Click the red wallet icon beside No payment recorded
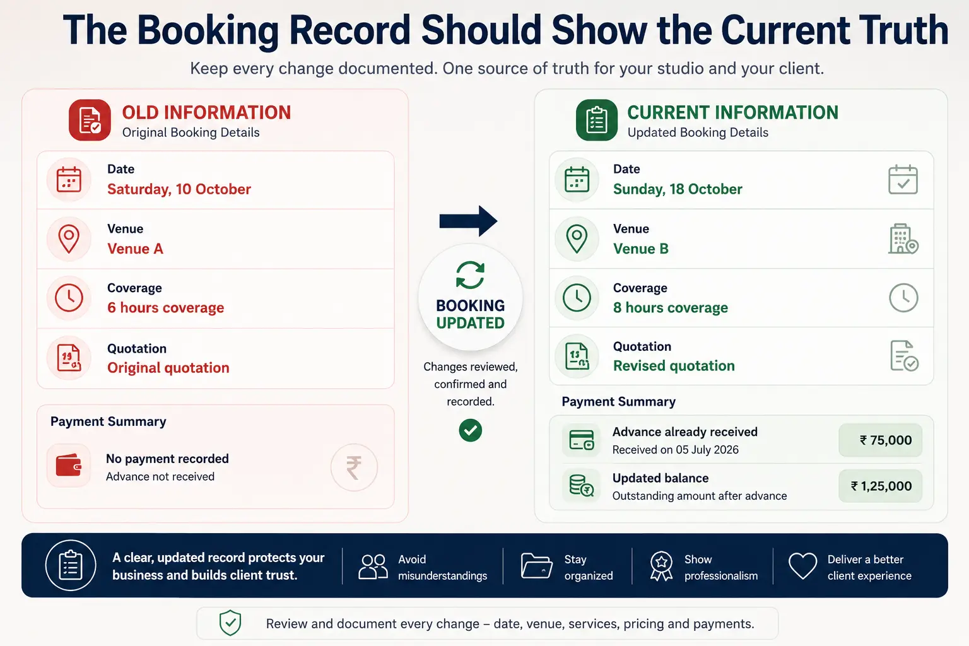Viewport: 969px width, 646px height. coord(69,466)
